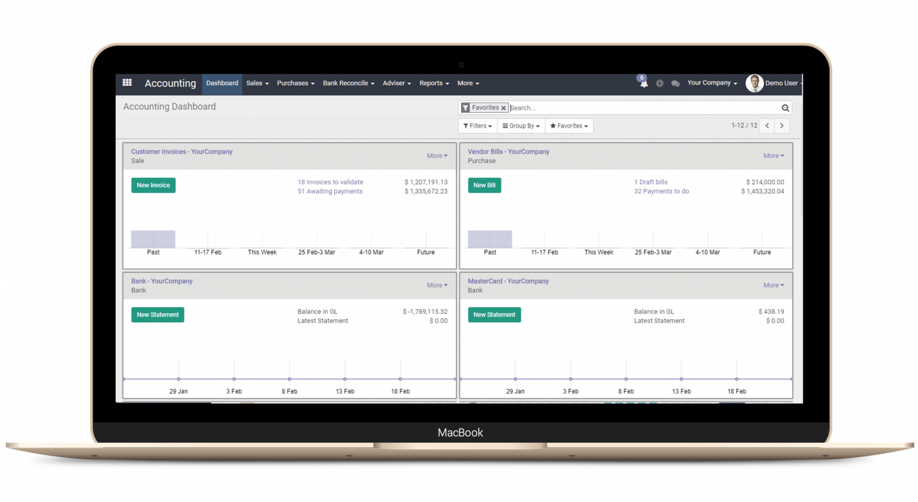Screen dimensions: 918x502
Task: Click the messaging chat icon
Action: click(x=675, y=83)
